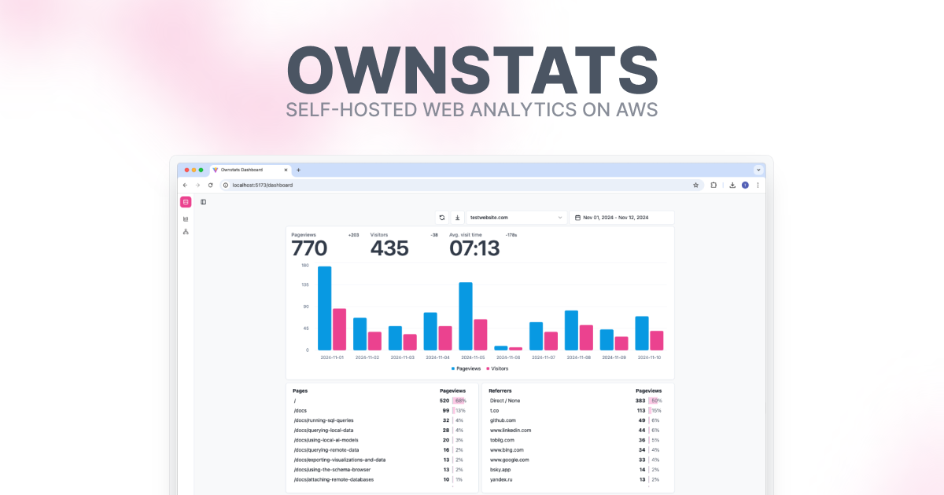
Task: Click the blue Pageviews bar for 2024-11-10
Action: pyautogui.click(x=642, y=333)
